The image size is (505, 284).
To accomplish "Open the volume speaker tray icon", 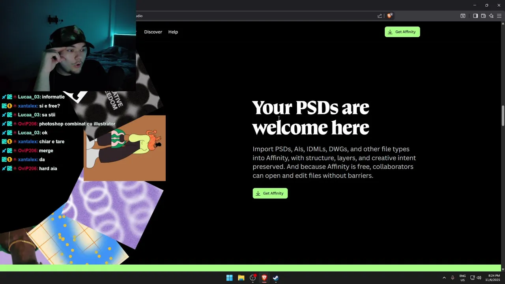I will point(479,278).
